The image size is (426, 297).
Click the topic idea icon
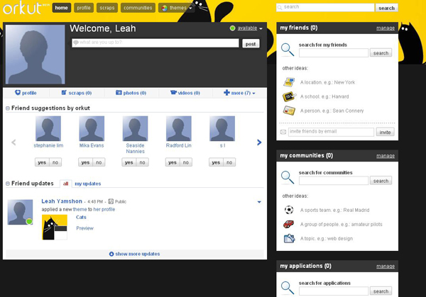pos(289,238)
